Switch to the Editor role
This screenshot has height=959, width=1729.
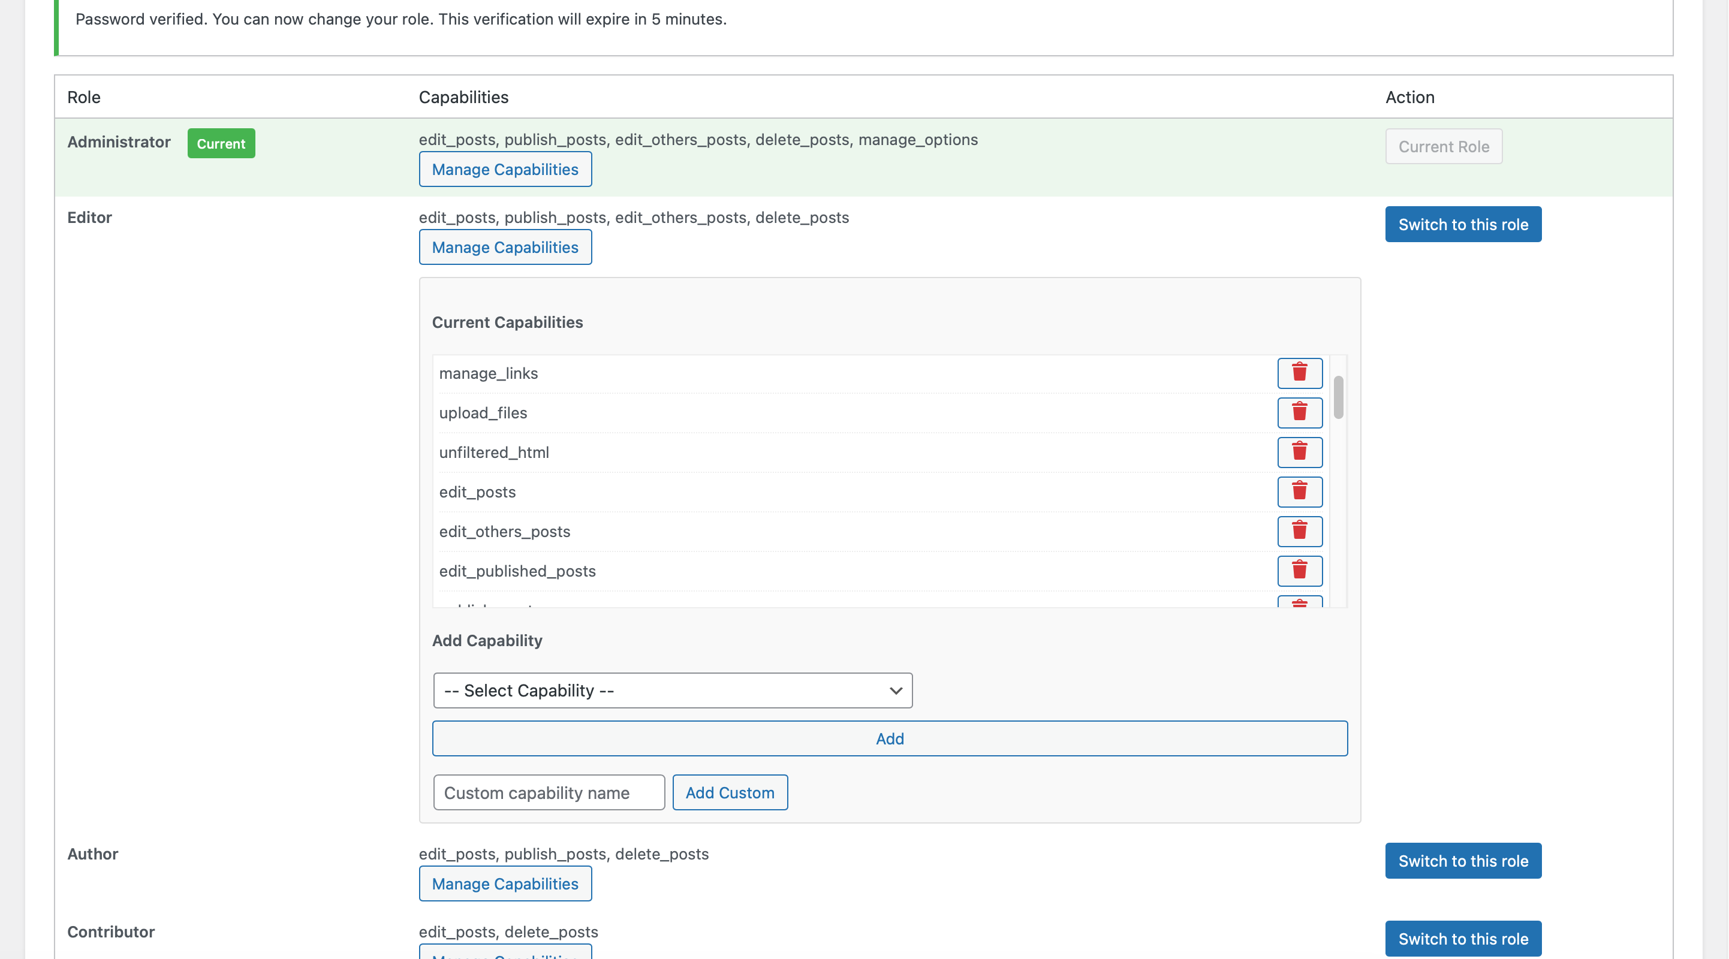coord(1463,224)
